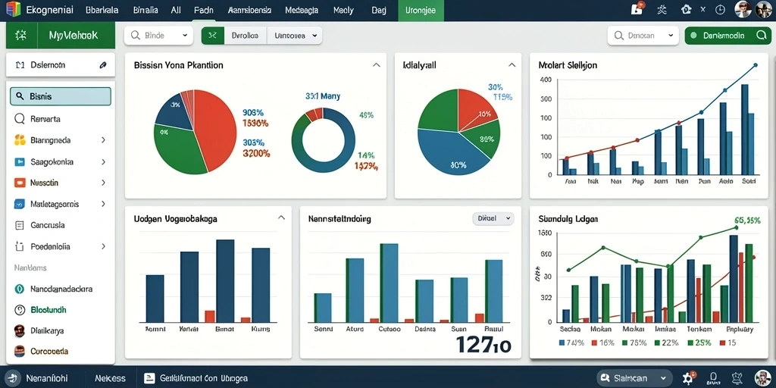Click the green search icon on Danemodia button

pyautogui.click(x=761, y=36)
